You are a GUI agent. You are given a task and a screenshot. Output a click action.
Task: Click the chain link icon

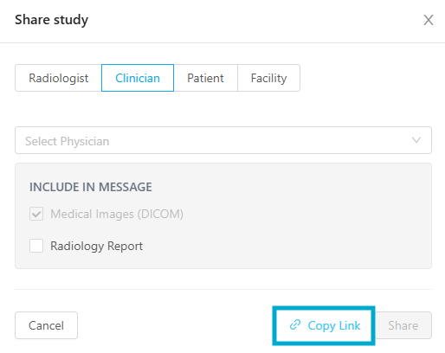(x=295, y=324)
